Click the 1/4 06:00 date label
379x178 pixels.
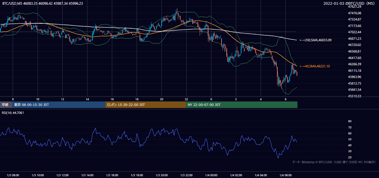click(x=286, y=175)
